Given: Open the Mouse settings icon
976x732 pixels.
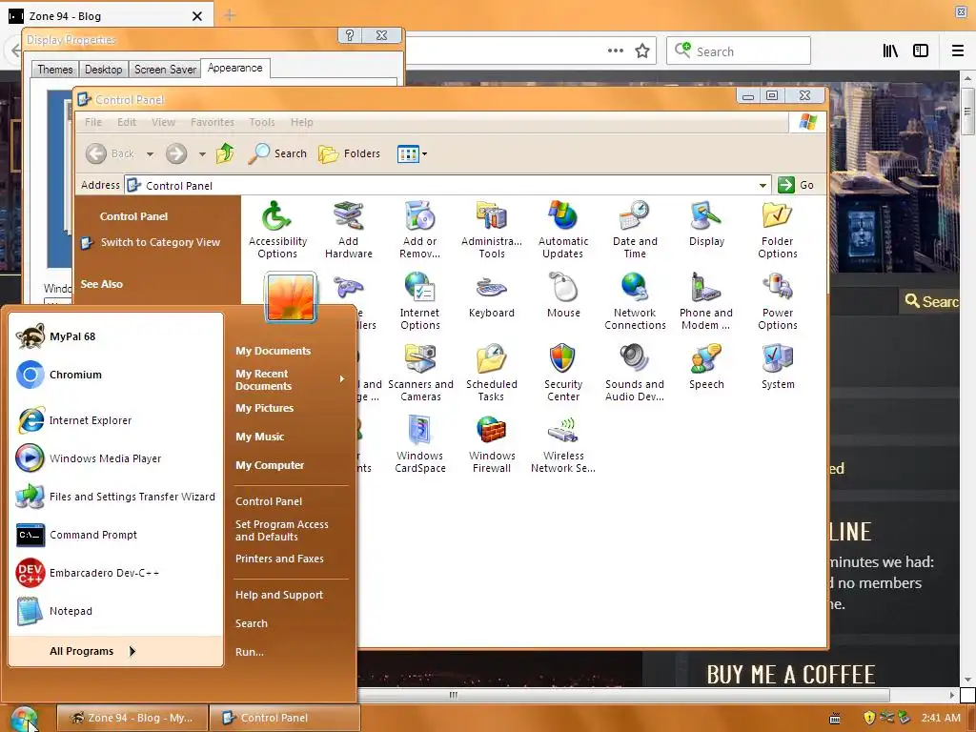Looking at the screenshot, I should tap(563, 295).
